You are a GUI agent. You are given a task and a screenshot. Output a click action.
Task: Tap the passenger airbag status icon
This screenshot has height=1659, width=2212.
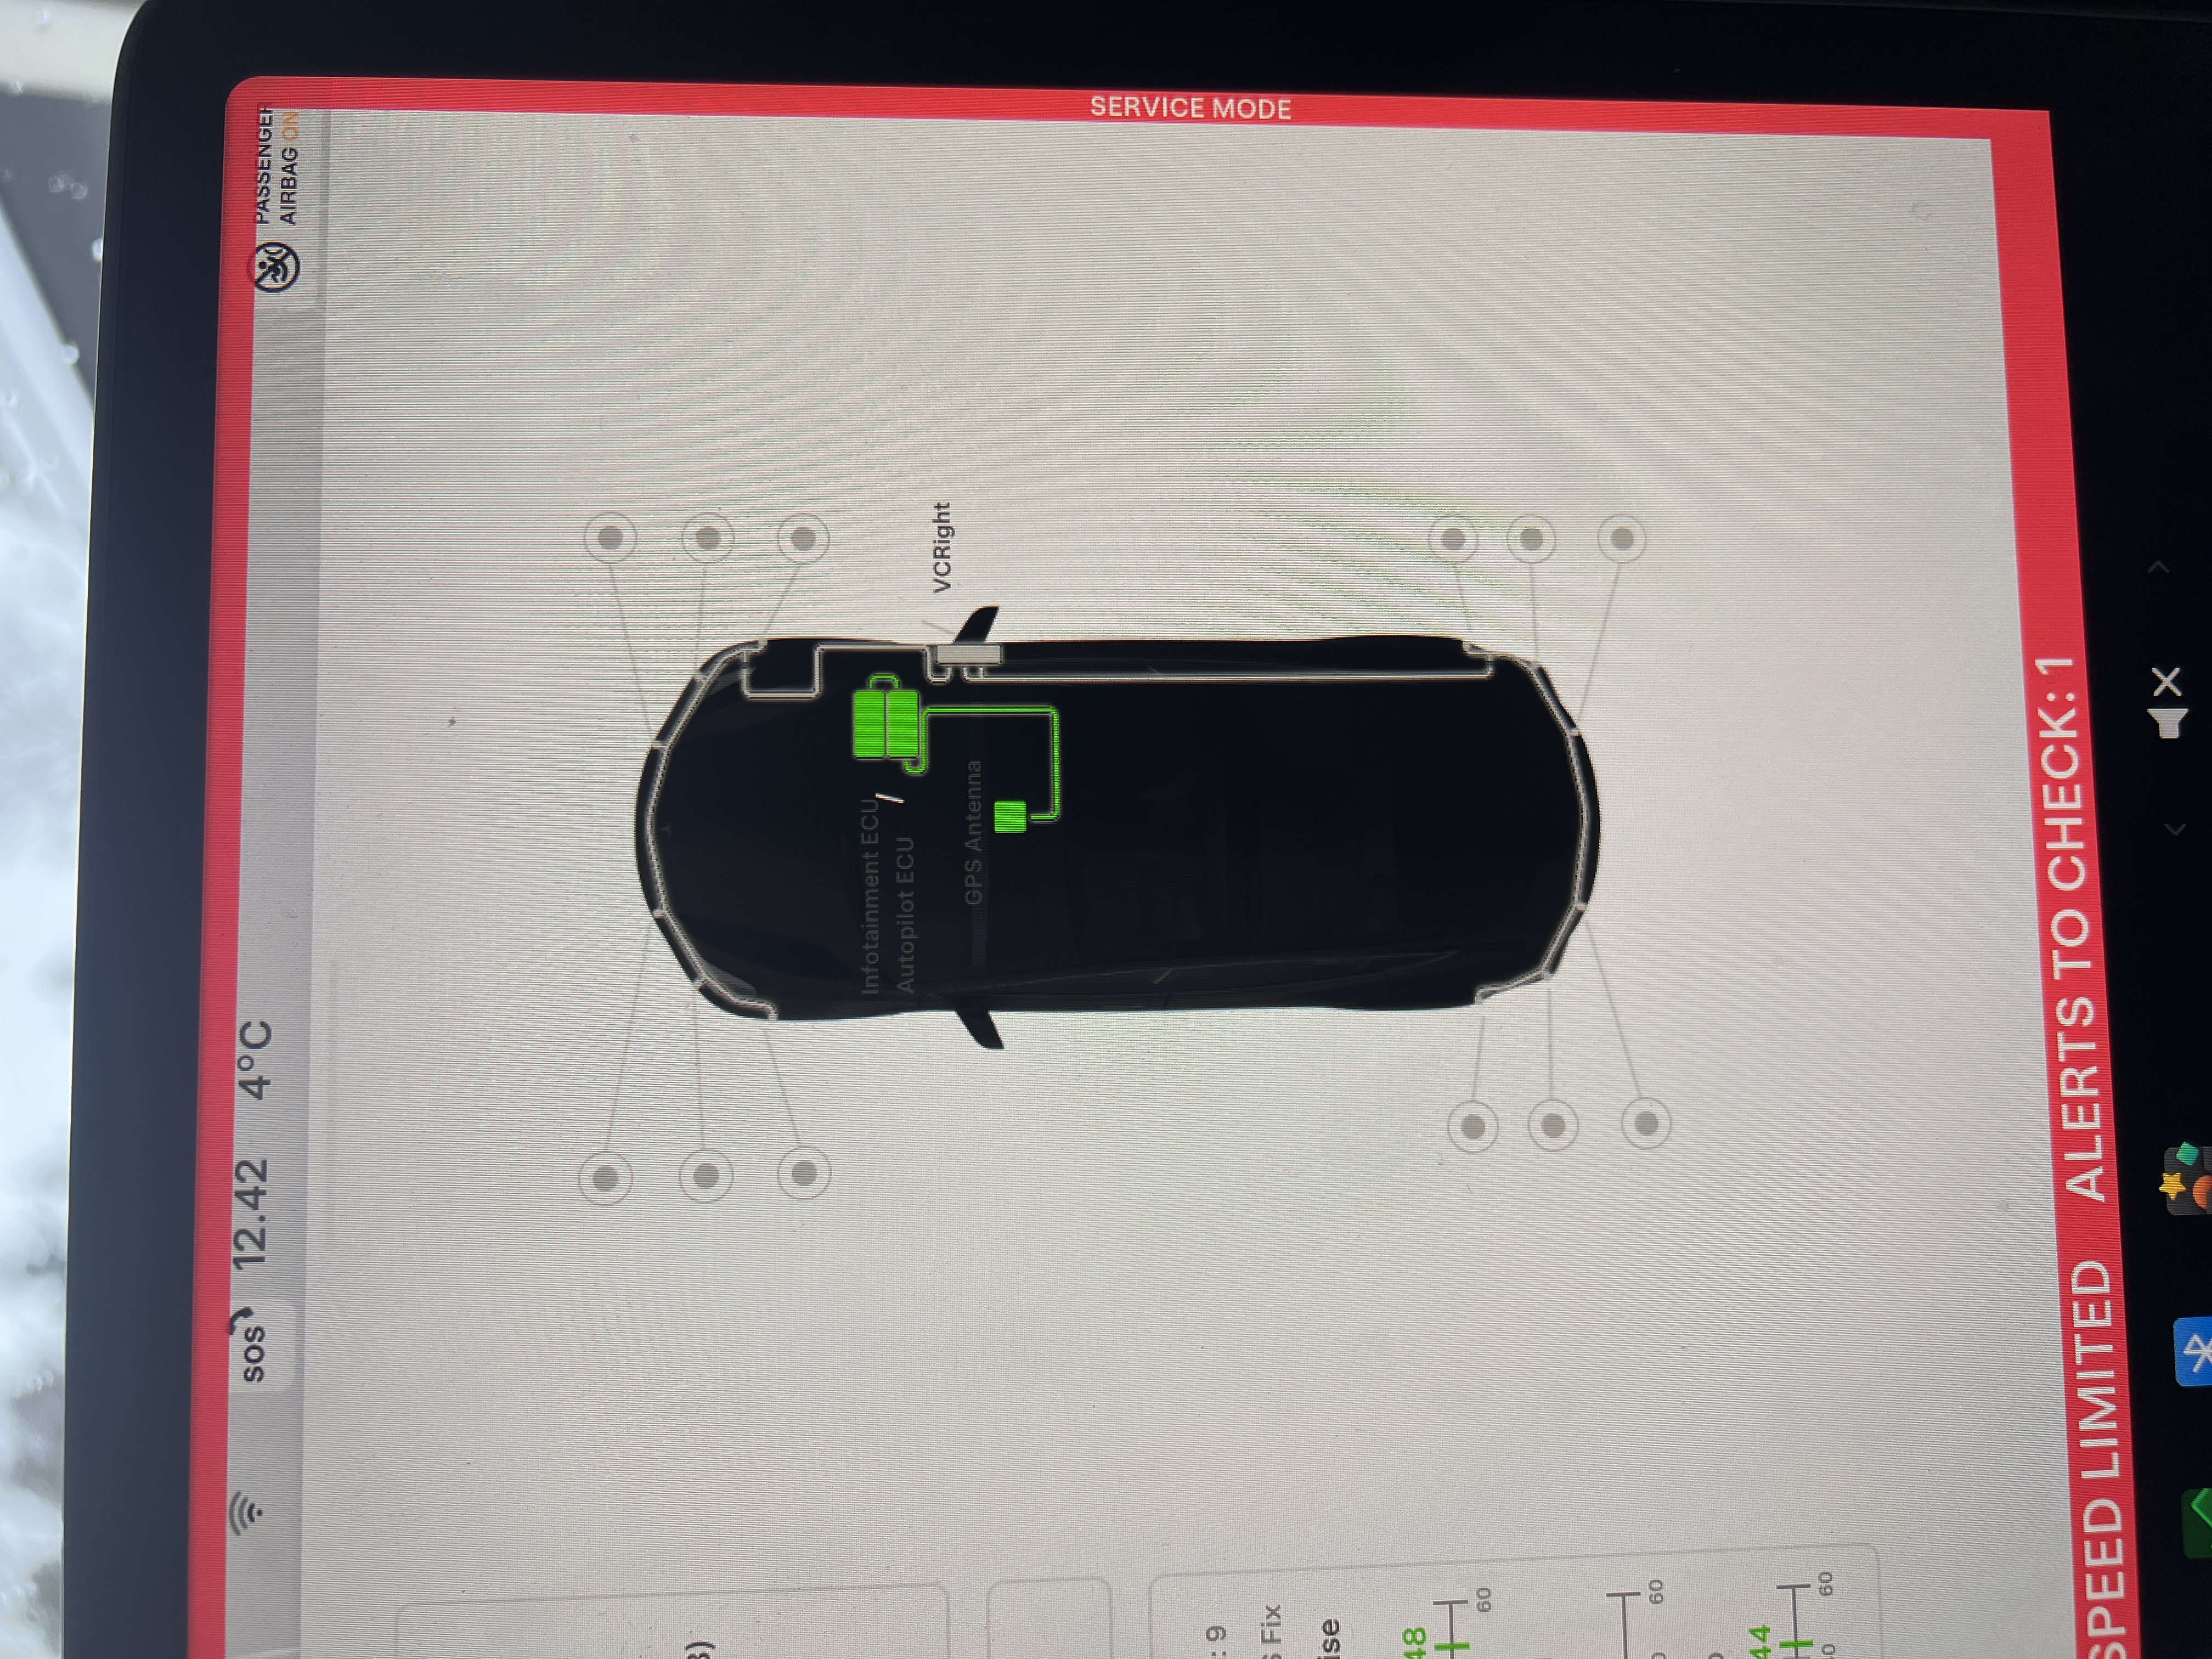click(x=276, y=268)
